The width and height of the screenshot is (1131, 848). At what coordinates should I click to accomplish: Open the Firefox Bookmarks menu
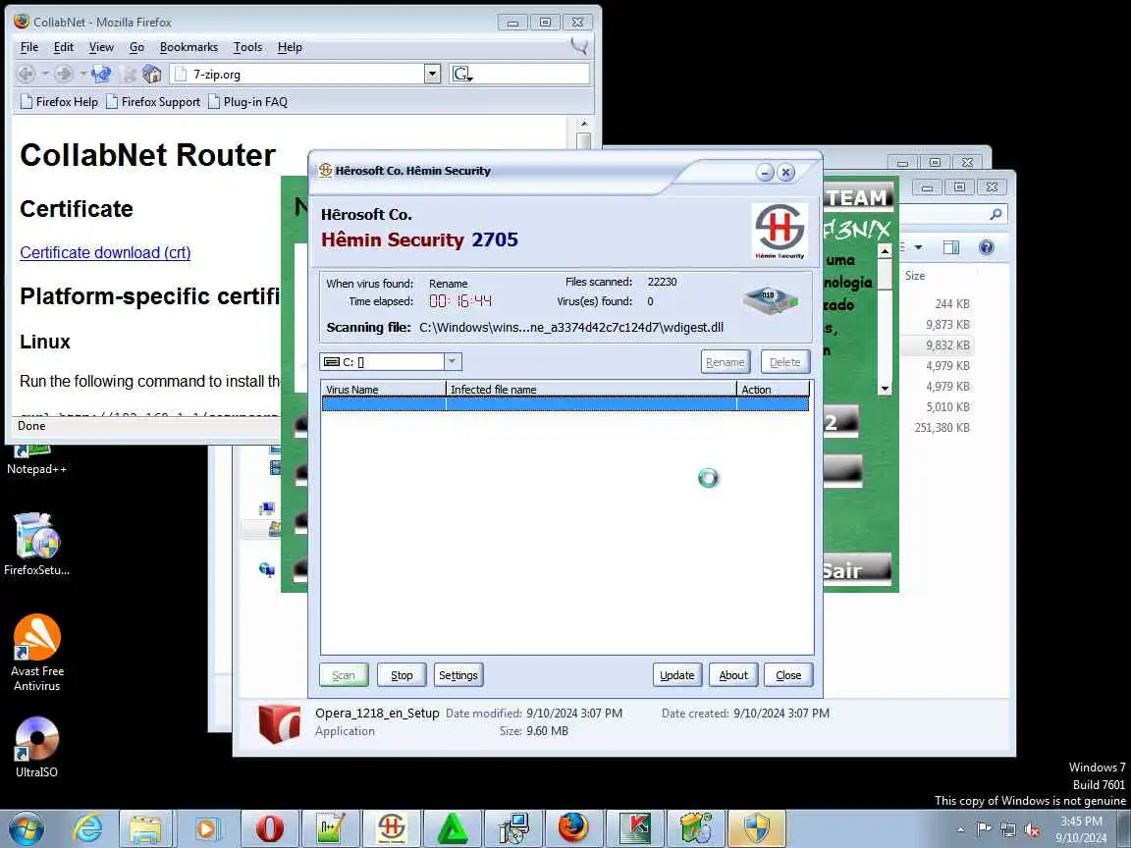point(188,47)
